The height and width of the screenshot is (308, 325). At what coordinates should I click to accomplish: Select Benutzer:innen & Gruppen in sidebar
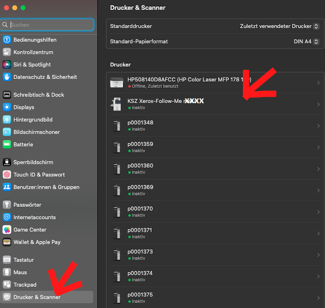46,187
